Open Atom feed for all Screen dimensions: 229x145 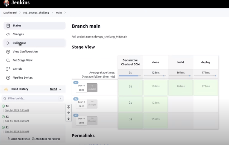(20, 139)
